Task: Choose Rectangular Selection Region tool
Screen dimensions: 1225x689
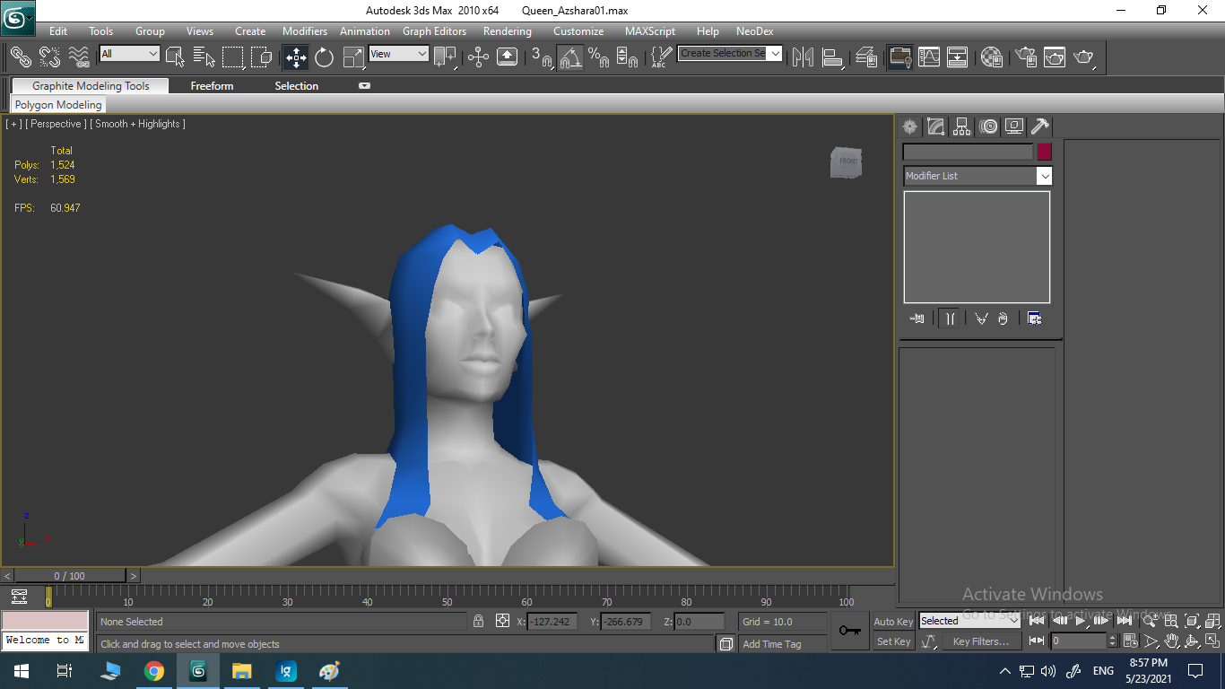Action: 232,57
